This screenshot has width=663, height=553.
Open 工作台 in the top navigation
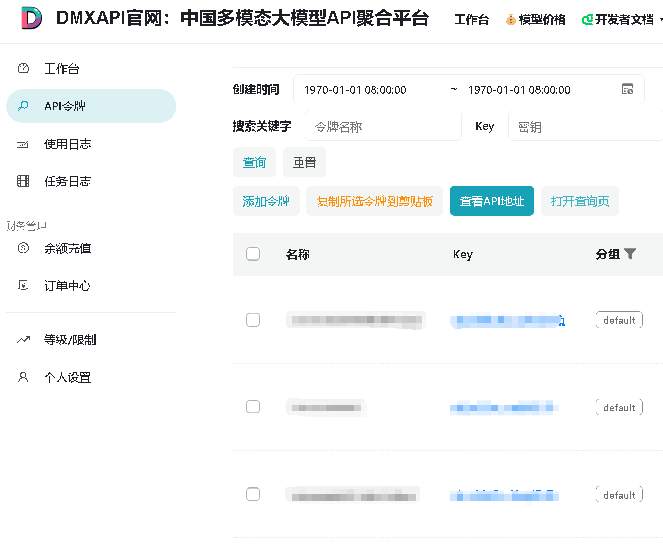click(471, 19)
